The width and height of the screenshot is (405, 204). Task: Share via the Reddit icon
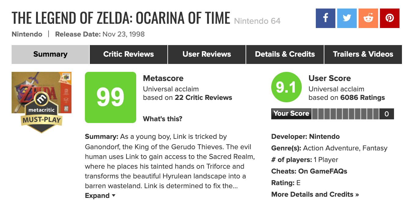368,18
